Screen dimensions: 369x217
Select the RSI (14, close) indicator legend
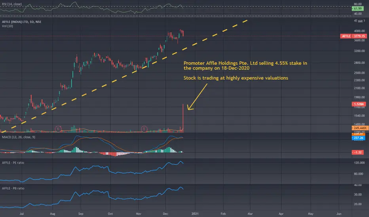pos(12,4)
